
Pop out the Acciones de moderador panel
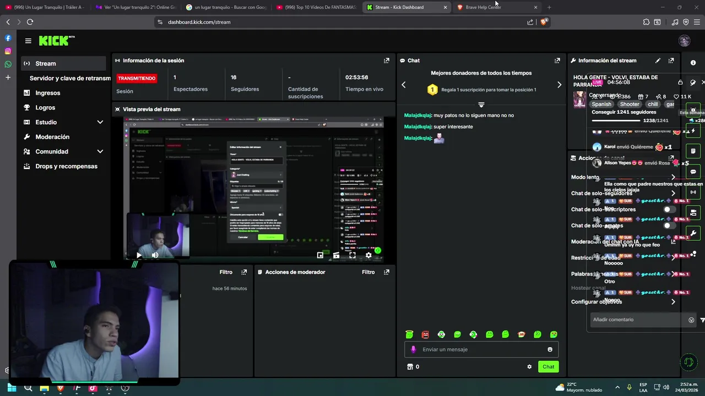click(x=387, y=272)
